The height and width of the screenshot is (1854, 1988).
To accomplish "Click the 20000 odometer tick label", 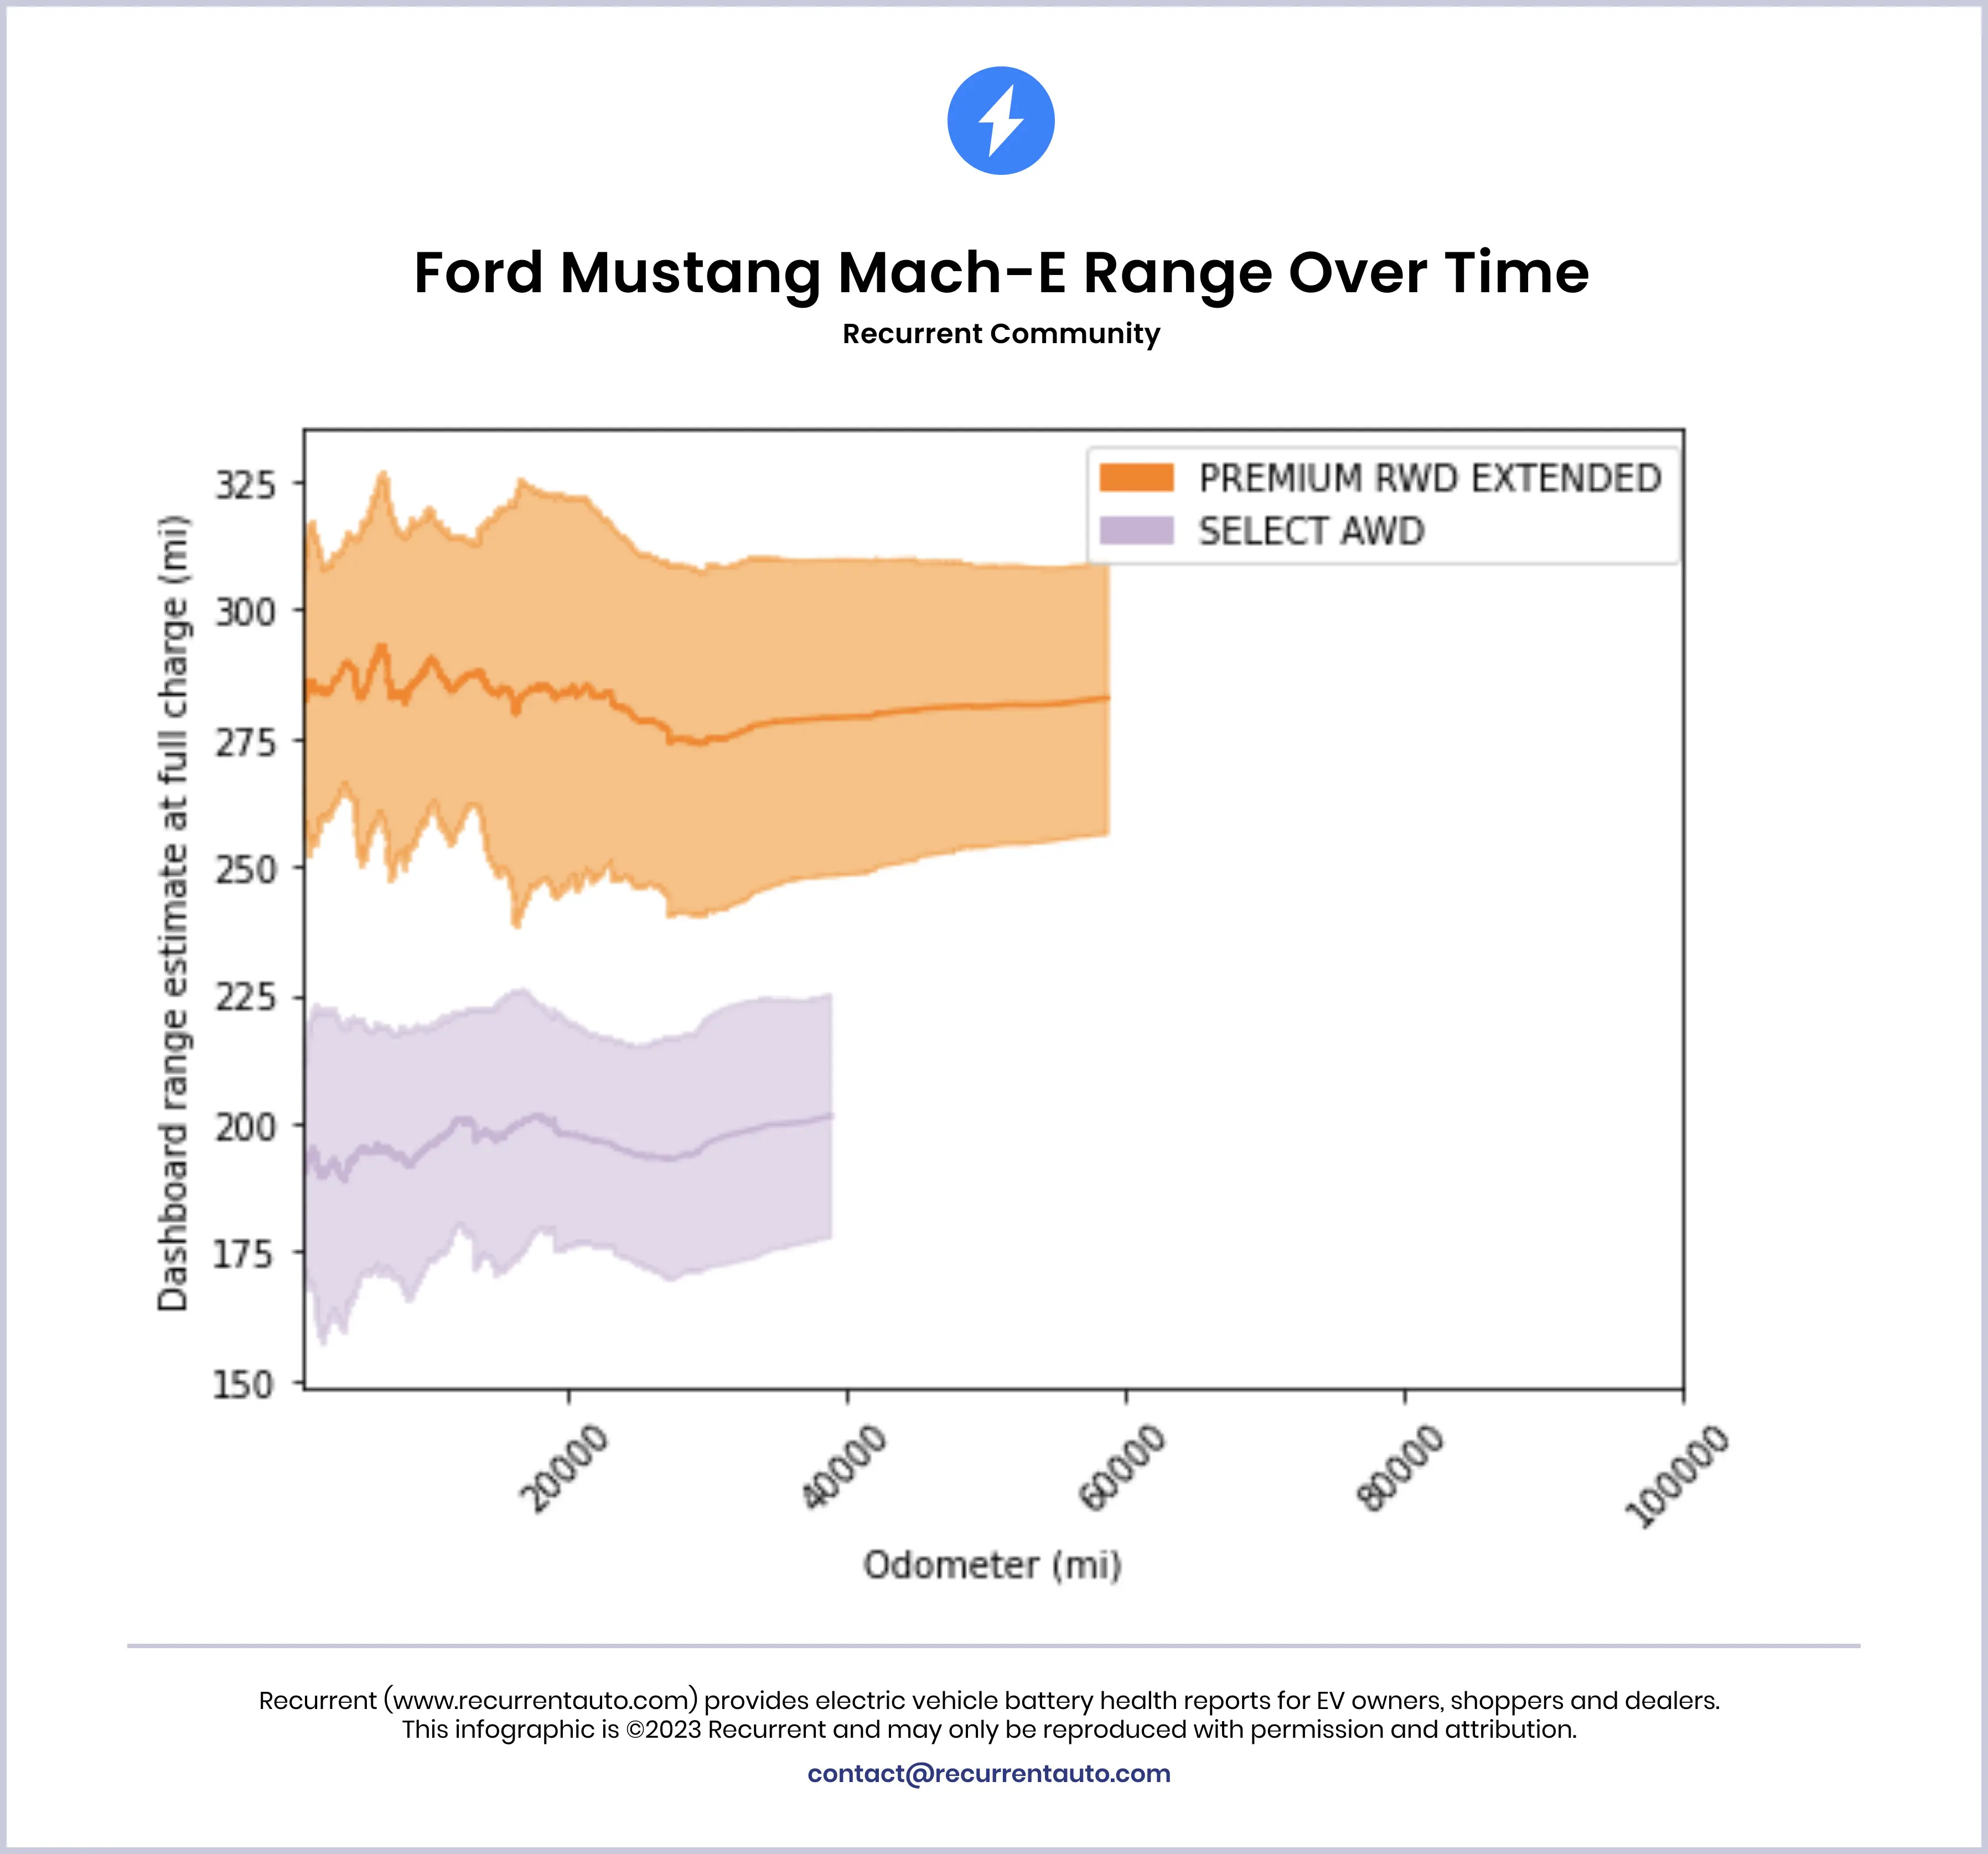I will pyautogui.click(x=564, y=1468).
